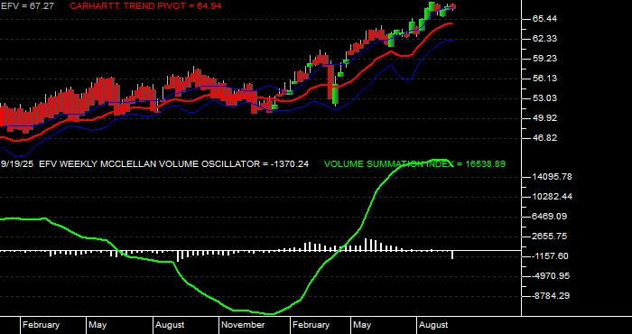Viewport: 632px width, 334px height.
Task: Click the 10282.44 oscillator axis value
Action: point(552,197)
